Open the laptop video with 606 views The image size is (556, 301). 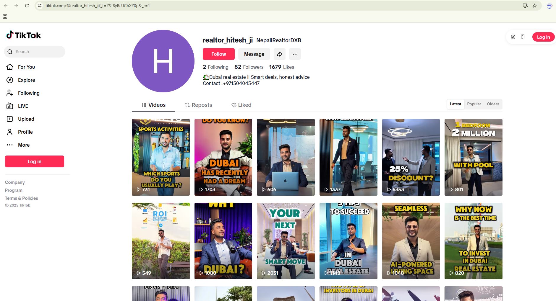[x=286, y=157]
